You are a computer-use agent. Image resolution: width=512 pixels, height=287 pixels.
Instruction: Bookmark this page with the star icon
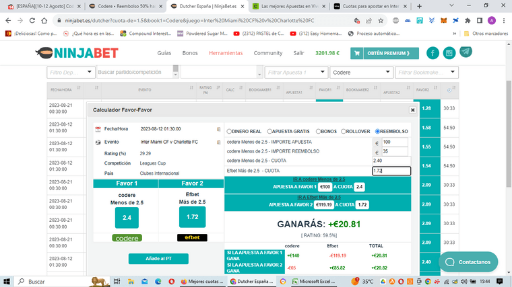pos(381,21)
